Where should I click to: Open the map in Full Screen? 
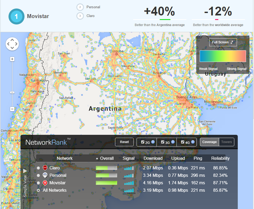click(x=223, y=42)
